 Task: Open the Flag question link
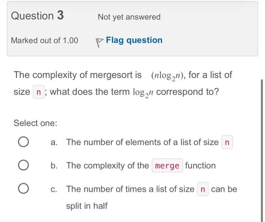click(134, 40)
